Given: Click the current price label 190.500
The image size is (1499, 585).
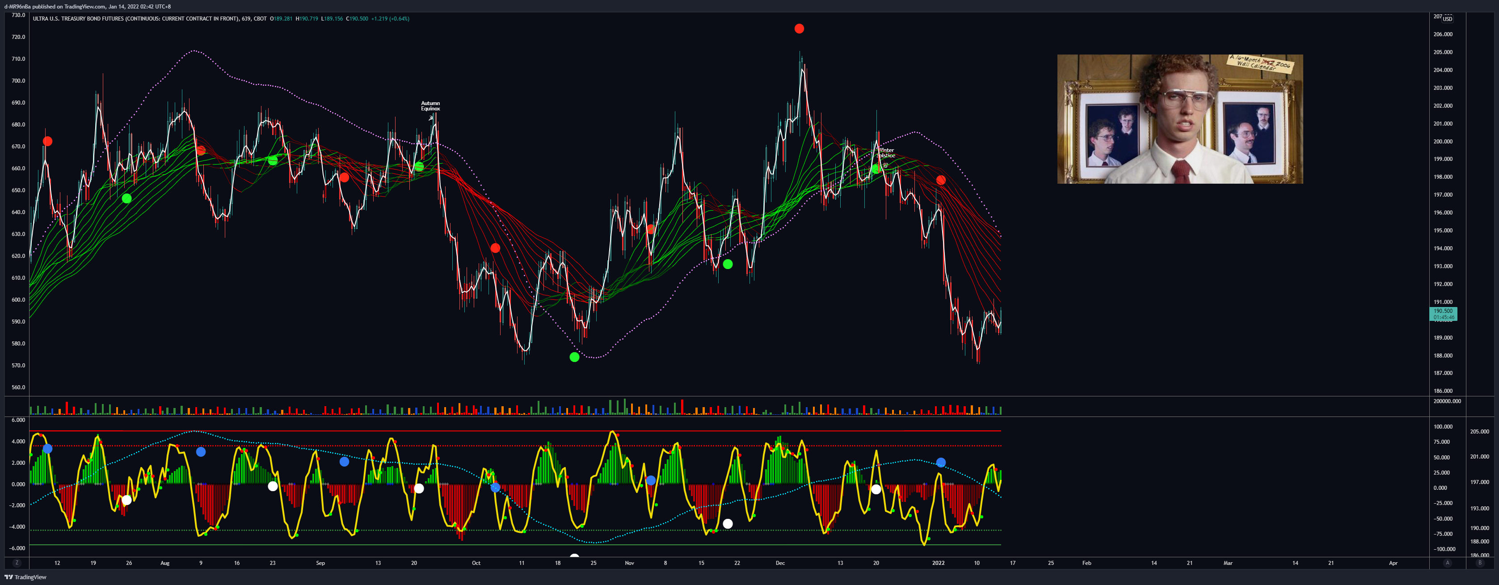Looking at the screenshot, I should (1443, 314).
